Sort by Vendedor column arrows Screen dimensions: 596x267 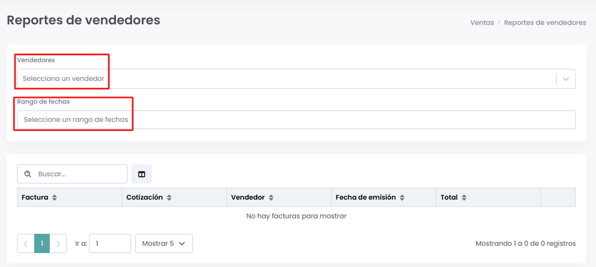click(x=271, y=198)
